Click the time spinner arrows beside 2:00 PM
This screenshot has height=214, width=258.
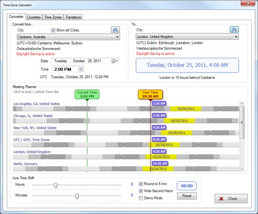tap(81, 69)
